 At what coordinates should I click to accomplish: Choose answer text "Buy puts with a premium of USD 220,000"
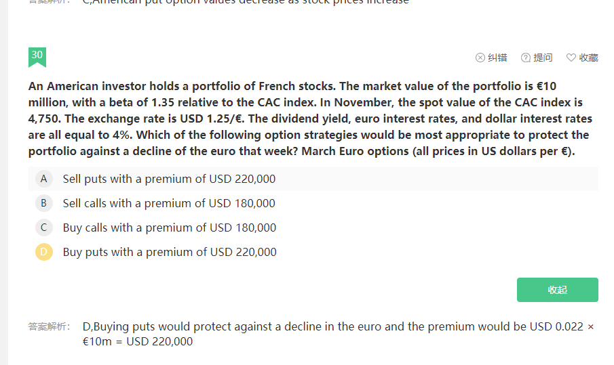click(x=170, y=252)
